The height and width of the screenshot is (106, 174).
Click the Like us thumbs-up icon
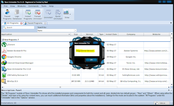point(157,103)
